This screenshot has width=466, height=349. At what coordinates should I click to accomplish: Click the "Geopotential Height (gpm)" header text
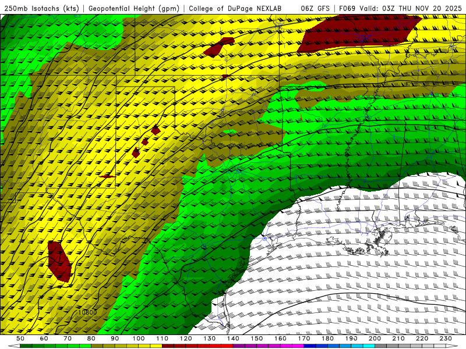click(134, 8)
